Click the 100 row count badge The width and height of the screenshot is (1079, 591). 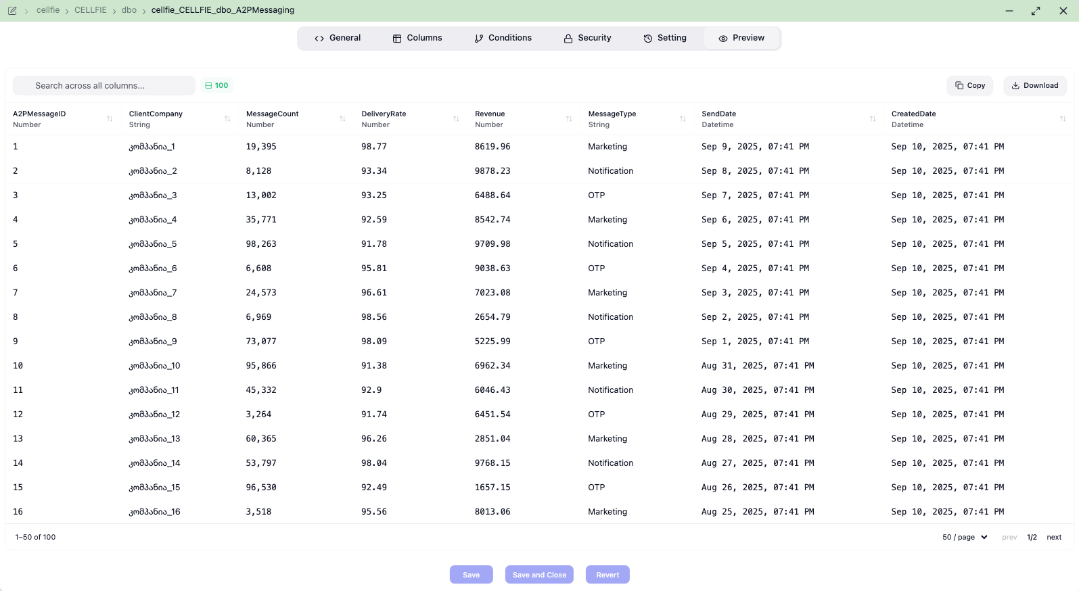point(216,86)
